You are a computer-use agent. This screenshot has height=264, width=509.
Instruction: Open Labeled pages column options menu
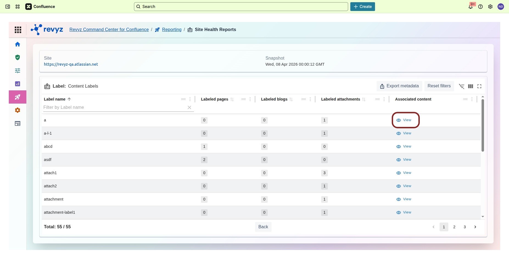click(250, 99)
